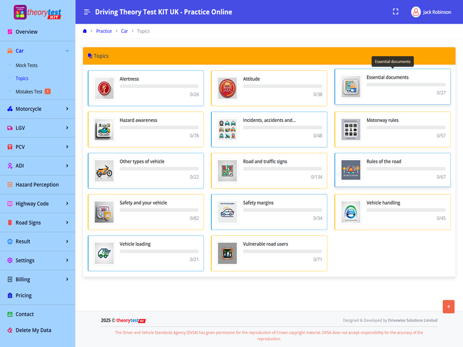Open Contact from the sidebar
Screen dimensions: 463x347
click(x=24, y=314)
